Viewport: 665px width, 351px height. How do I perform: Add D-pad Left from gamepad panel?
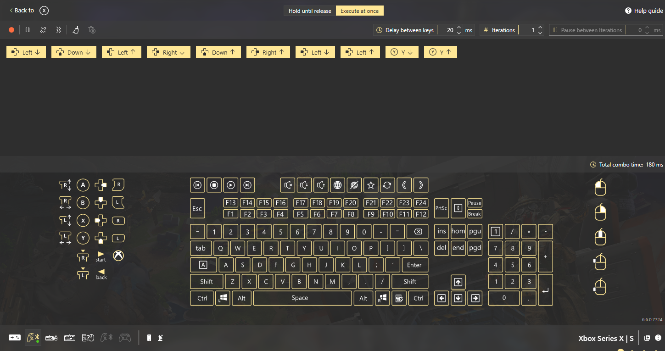[101, 220]
